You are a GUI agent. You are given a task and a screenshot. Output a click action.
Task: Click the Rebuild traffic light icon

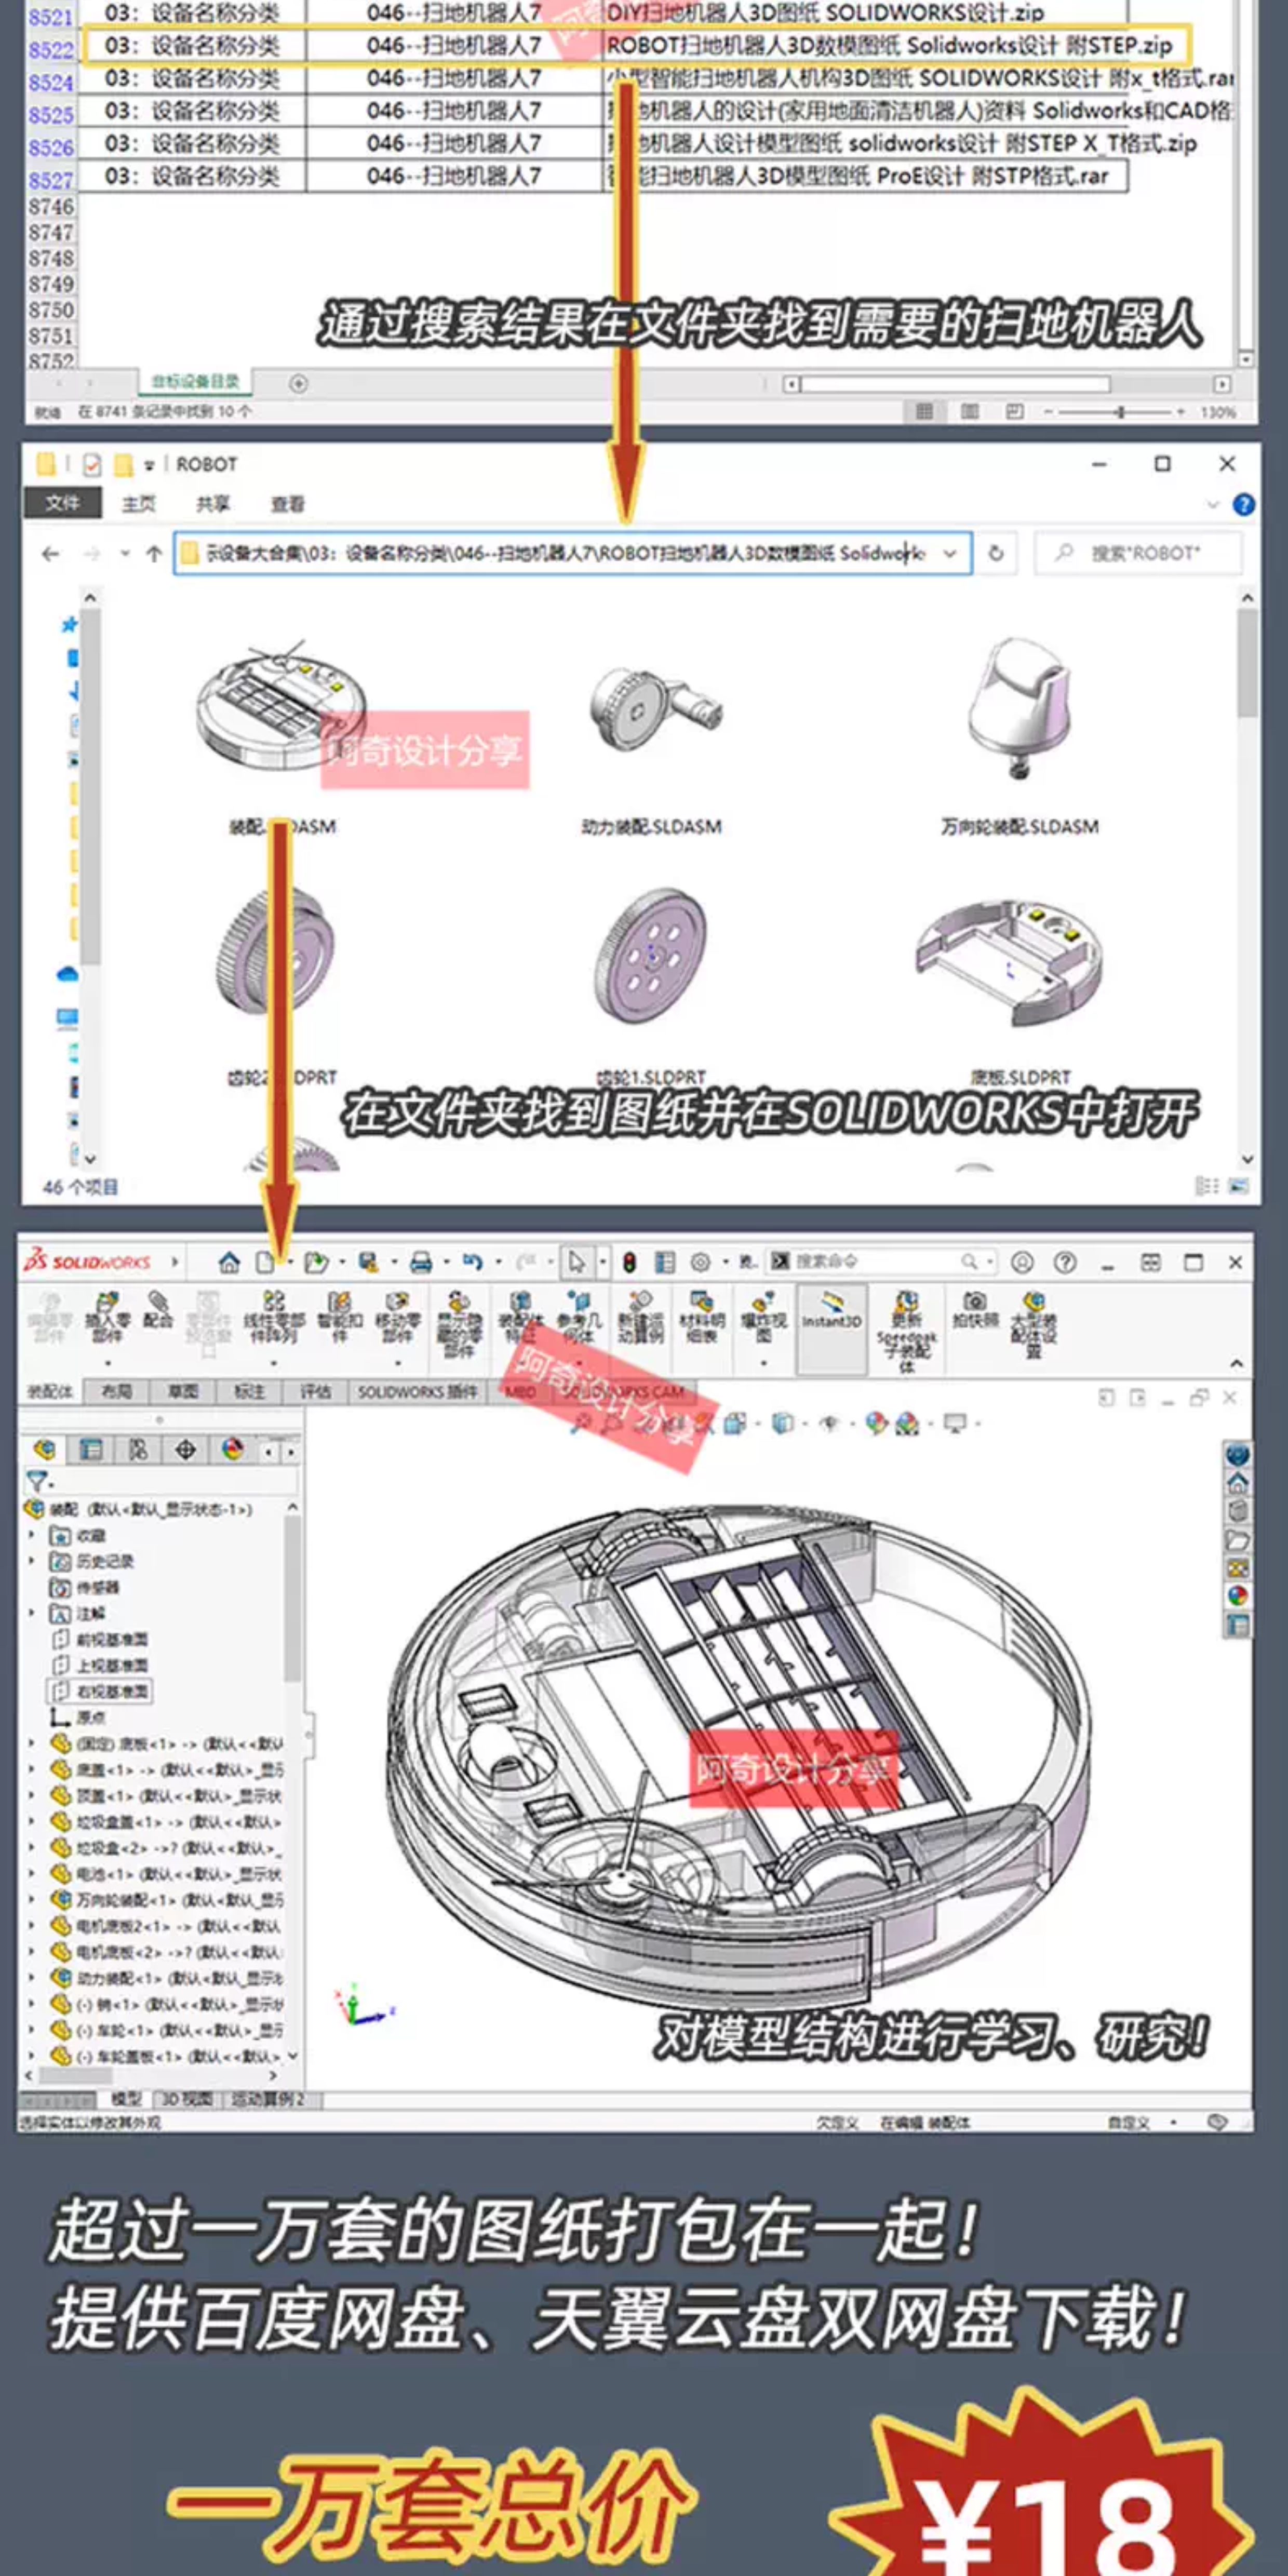point(629,1263)
